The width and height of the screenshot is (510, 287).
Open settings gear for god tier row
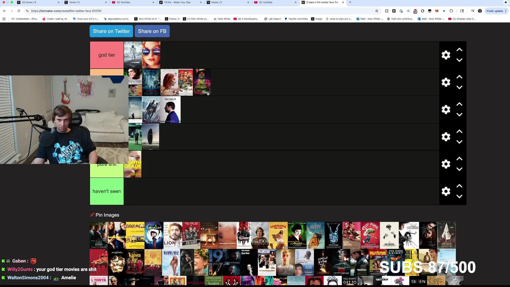click(x=446, y=55)
